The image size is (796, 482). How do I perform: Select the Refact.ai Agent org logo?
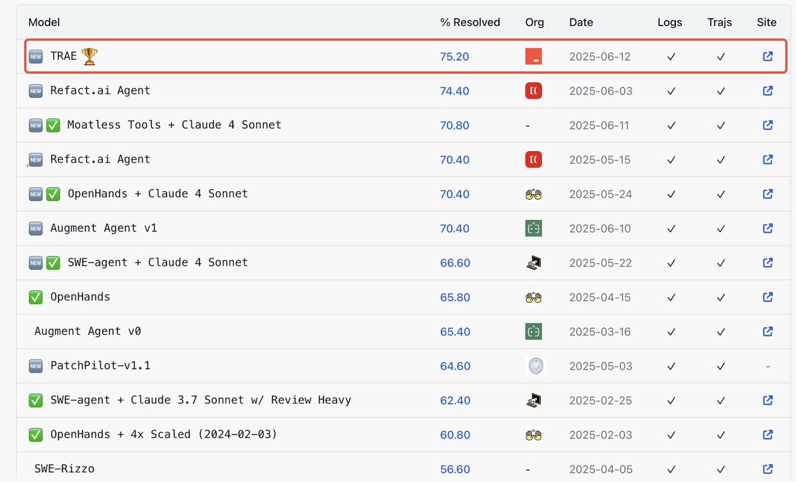534,91
